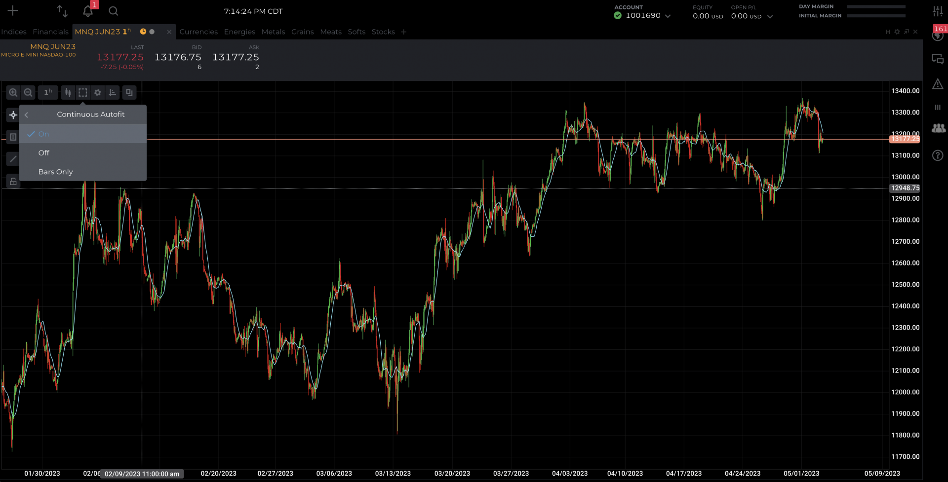This screenshot has height=482, width=948.
Task: Click the Day Margin progress bar
Action: 876,6
